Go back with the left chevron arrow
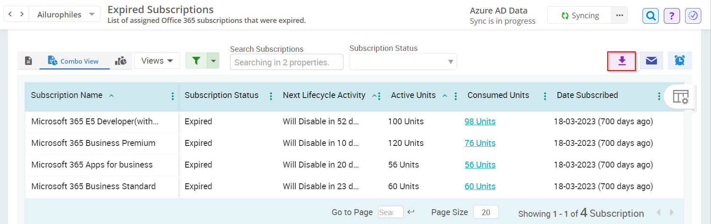Image resolution: width=711 pixels, height=224 pixels. [x=10, y=14]
